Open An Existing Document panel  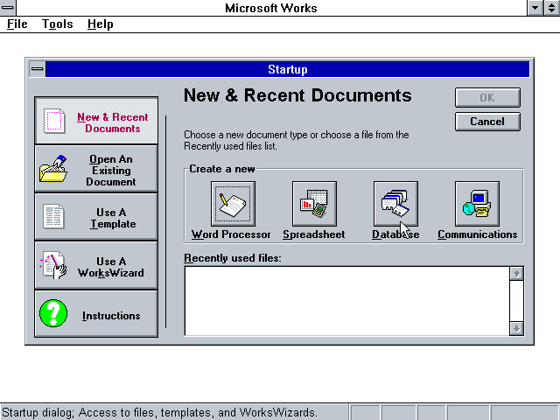[x=96, y=169]
